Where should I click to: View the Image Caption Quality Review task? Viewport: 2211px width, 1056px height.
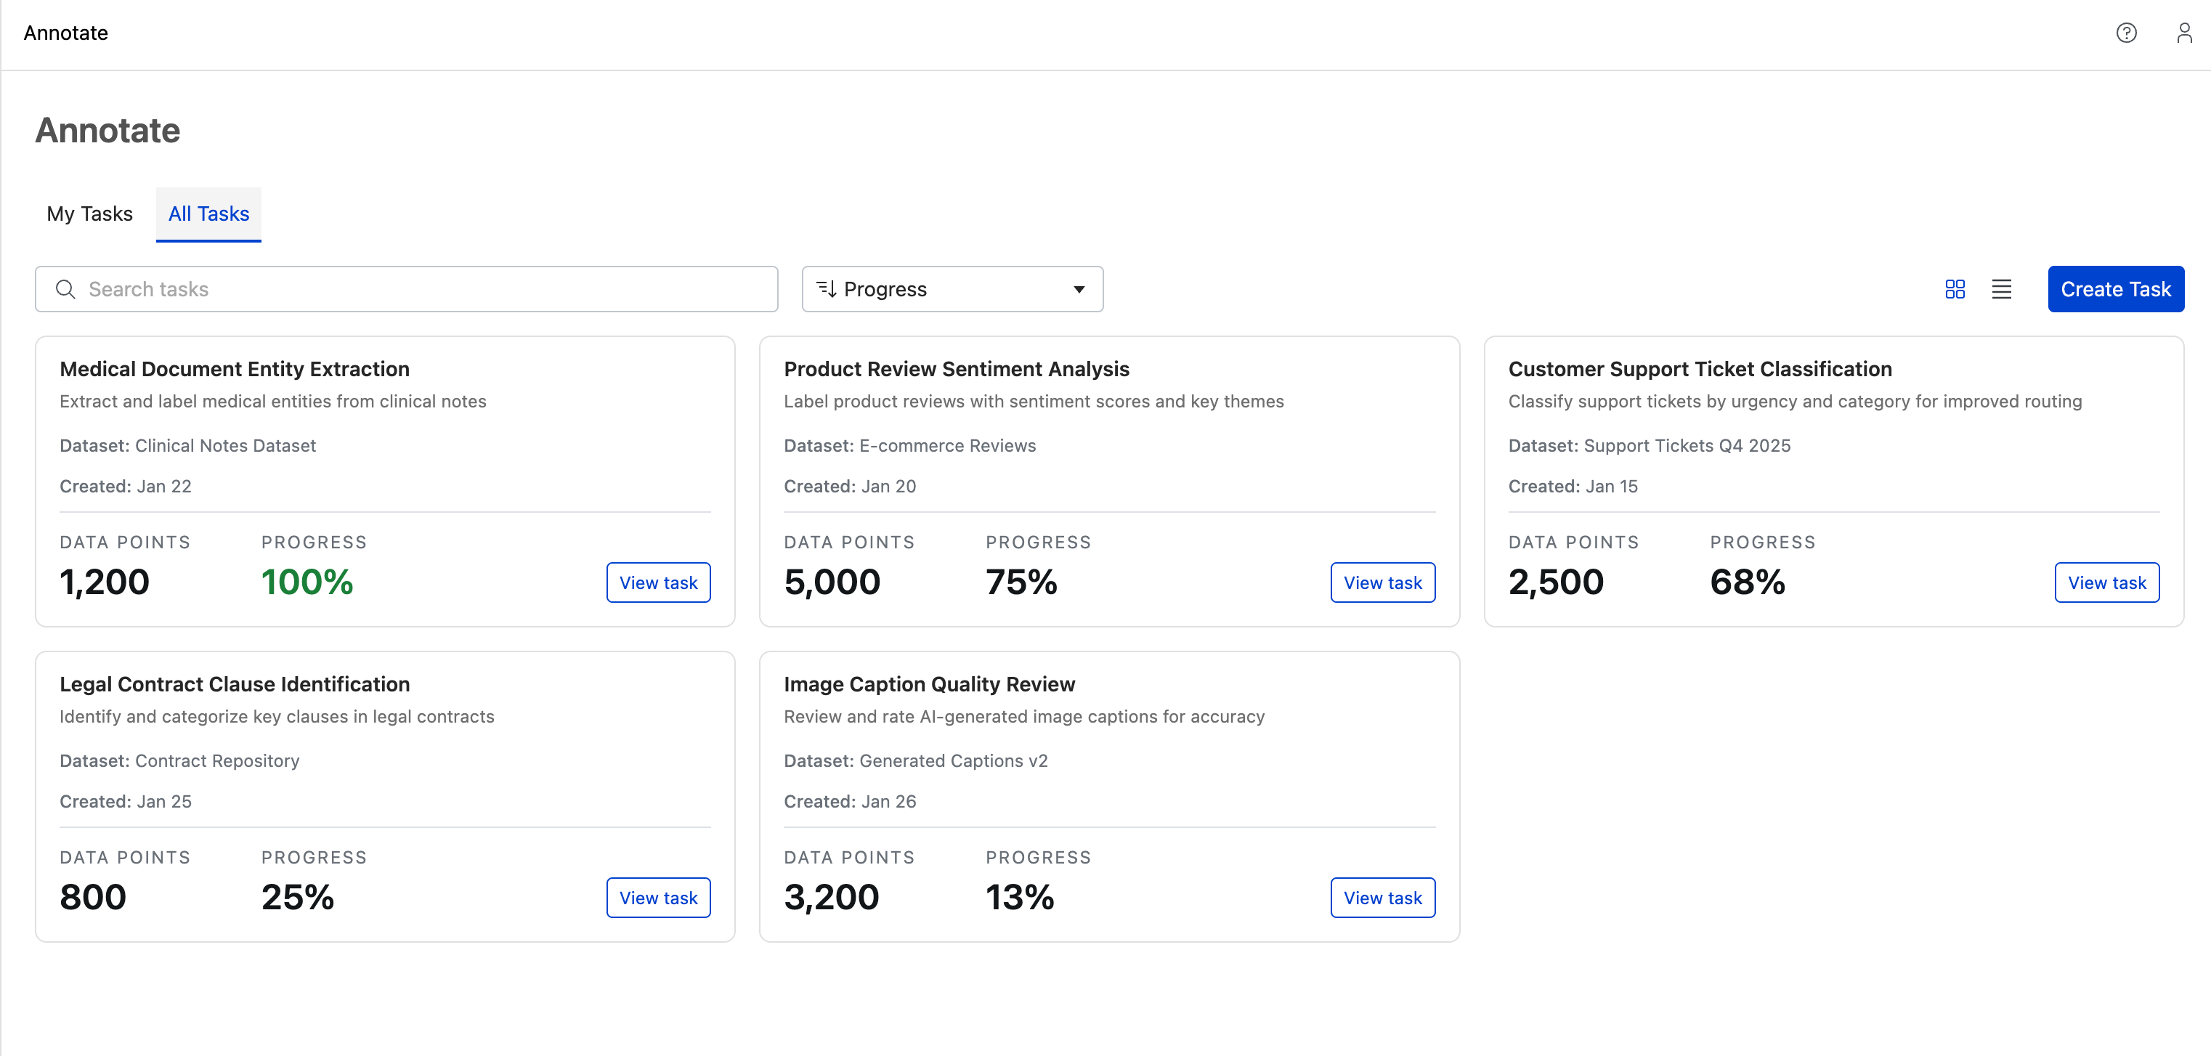point(1382,897)
